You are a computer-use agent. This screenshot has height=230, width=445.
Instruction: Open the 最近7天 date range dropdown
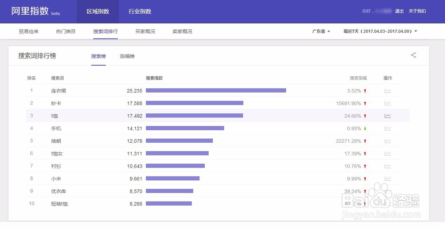pos(380,31)
